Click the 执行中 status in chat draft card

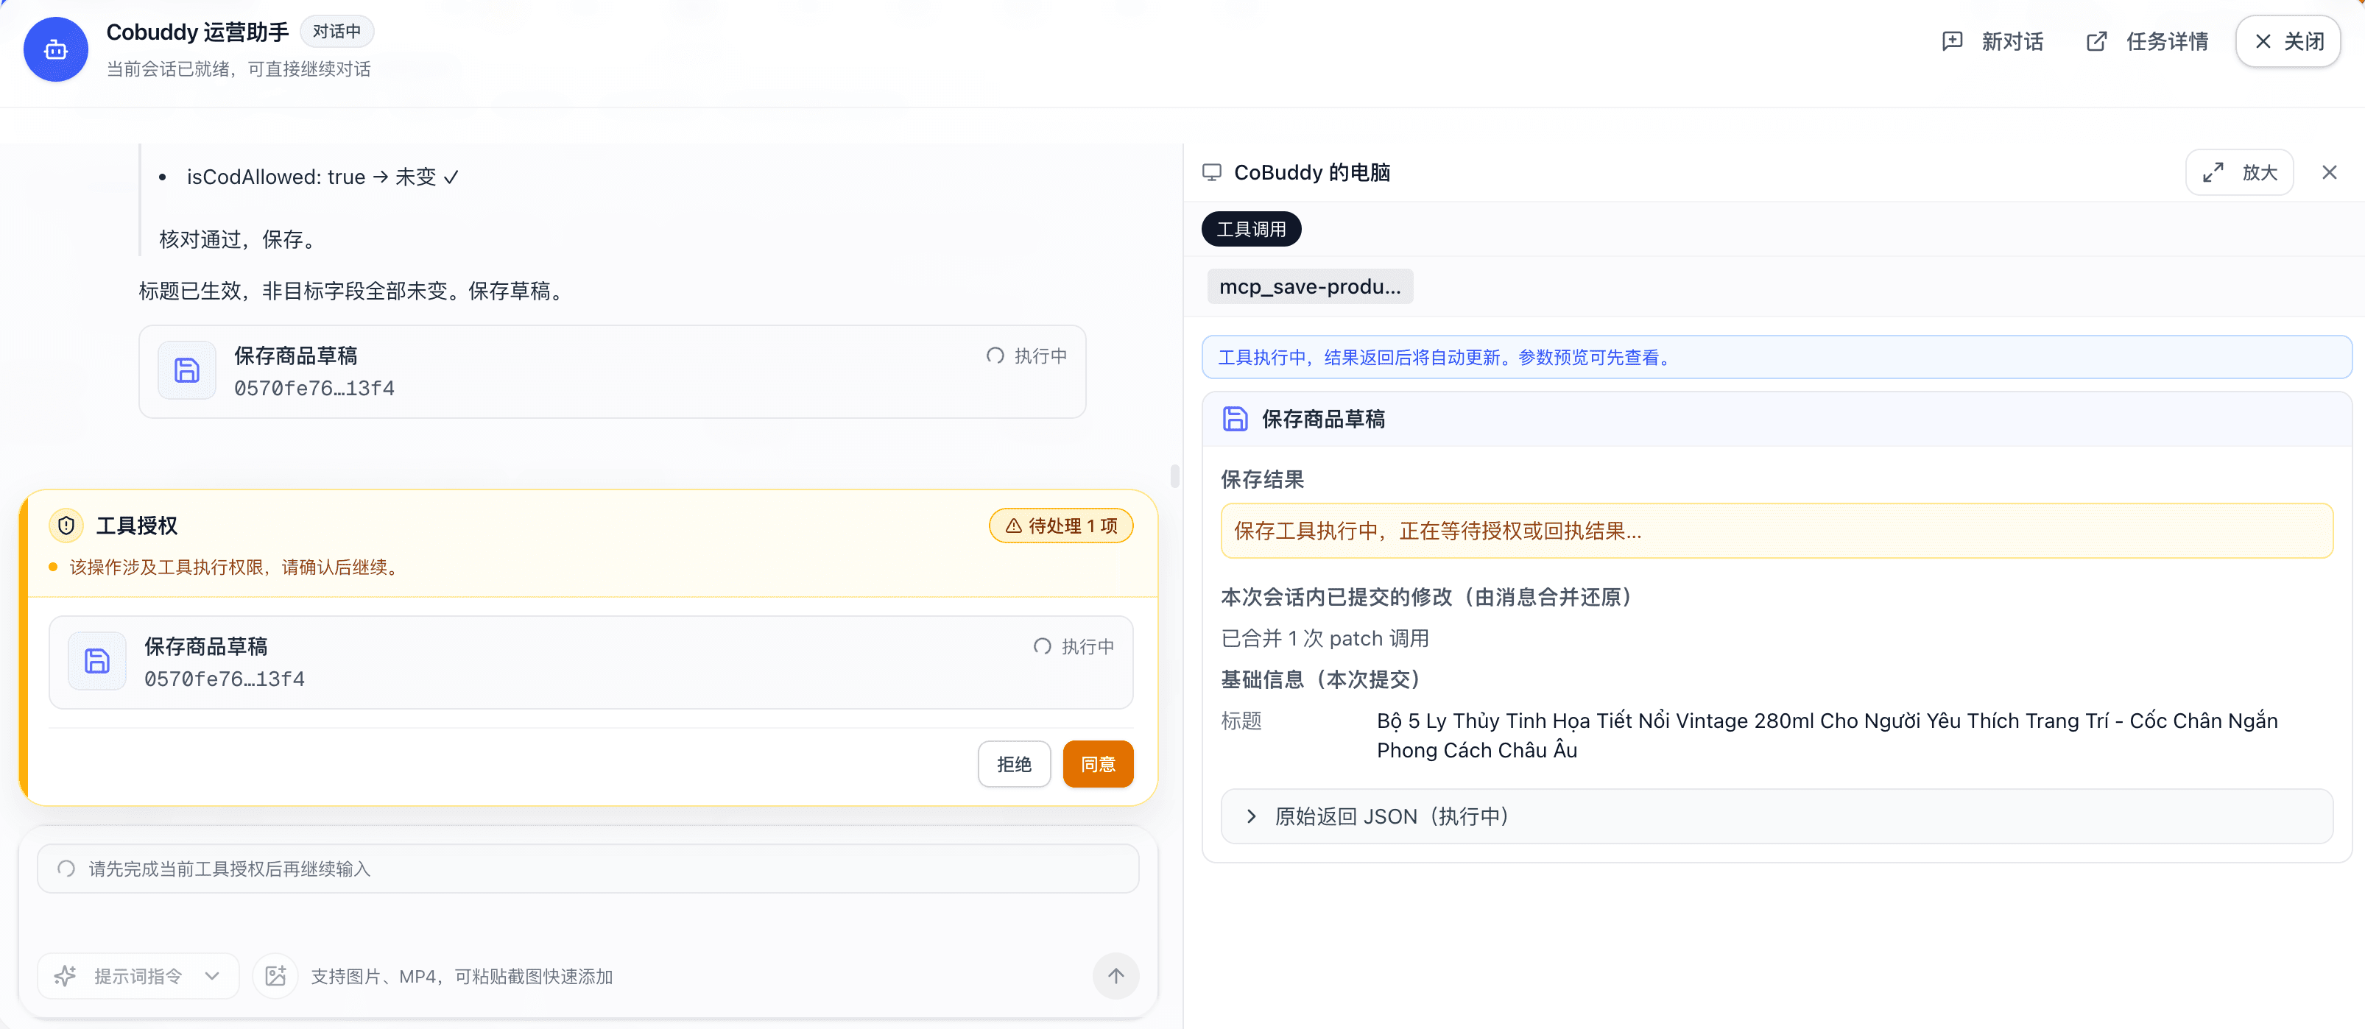tap(1026, 356)
